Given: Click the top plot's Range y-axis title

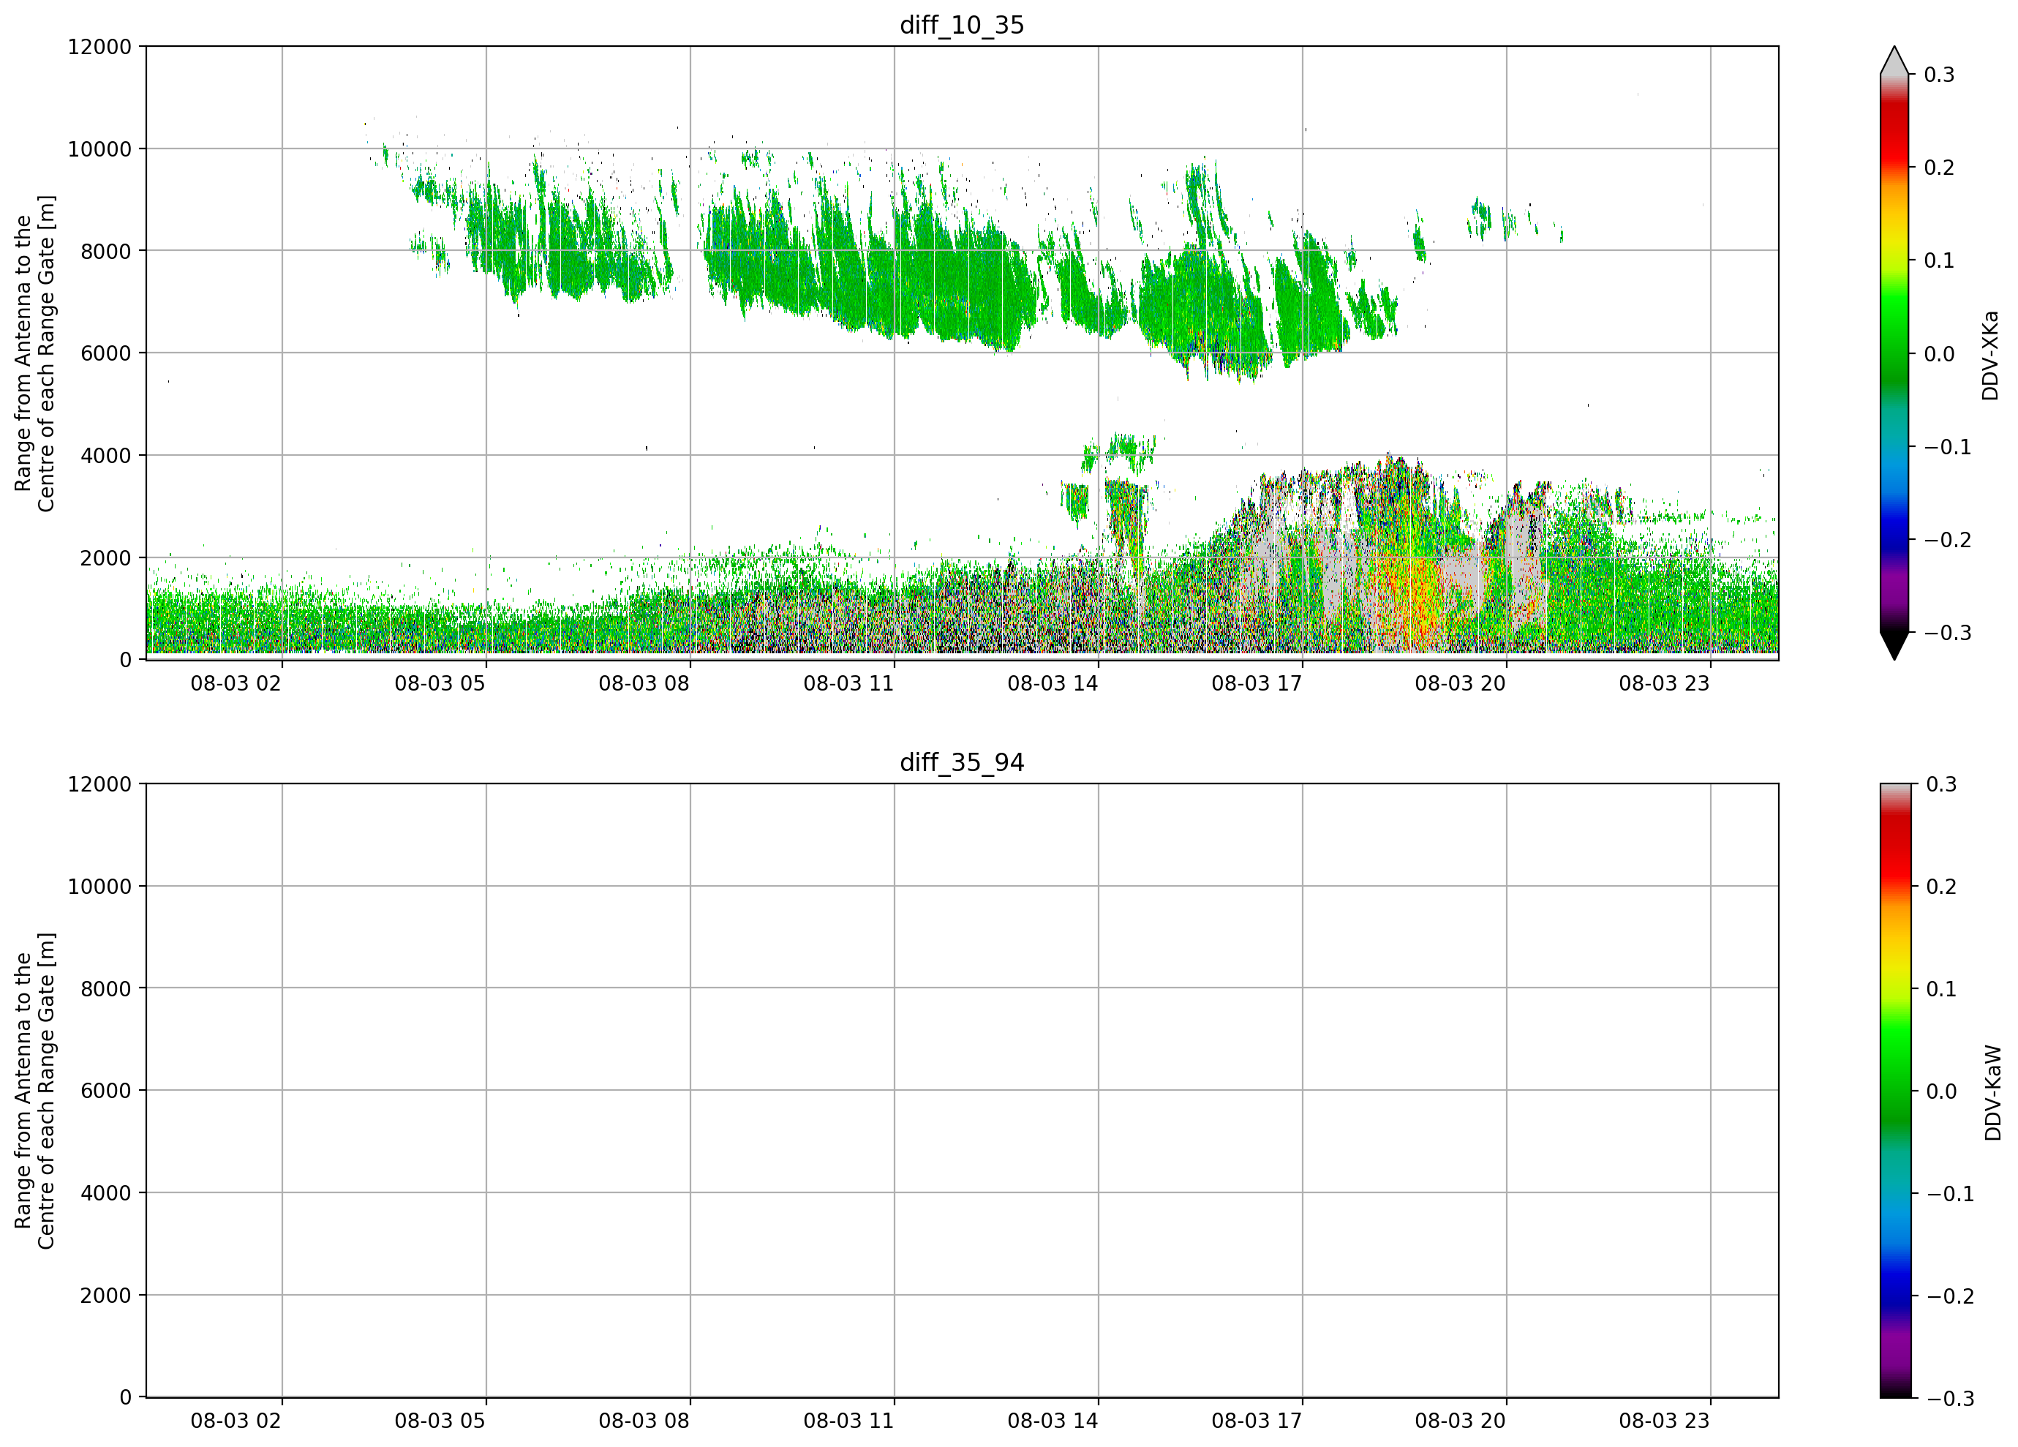Looking at the screenshot, I should tap(34, 353).
